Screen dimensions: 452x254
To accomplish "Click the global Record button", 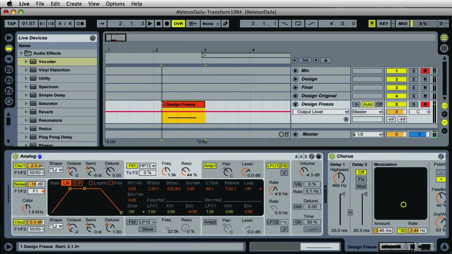I will [x=167, y=24].
